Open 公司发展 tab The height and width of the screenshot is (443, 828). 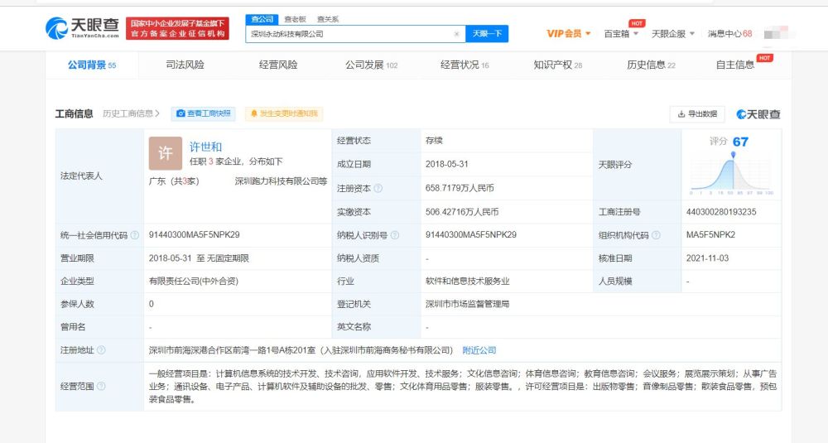[371, 65]
